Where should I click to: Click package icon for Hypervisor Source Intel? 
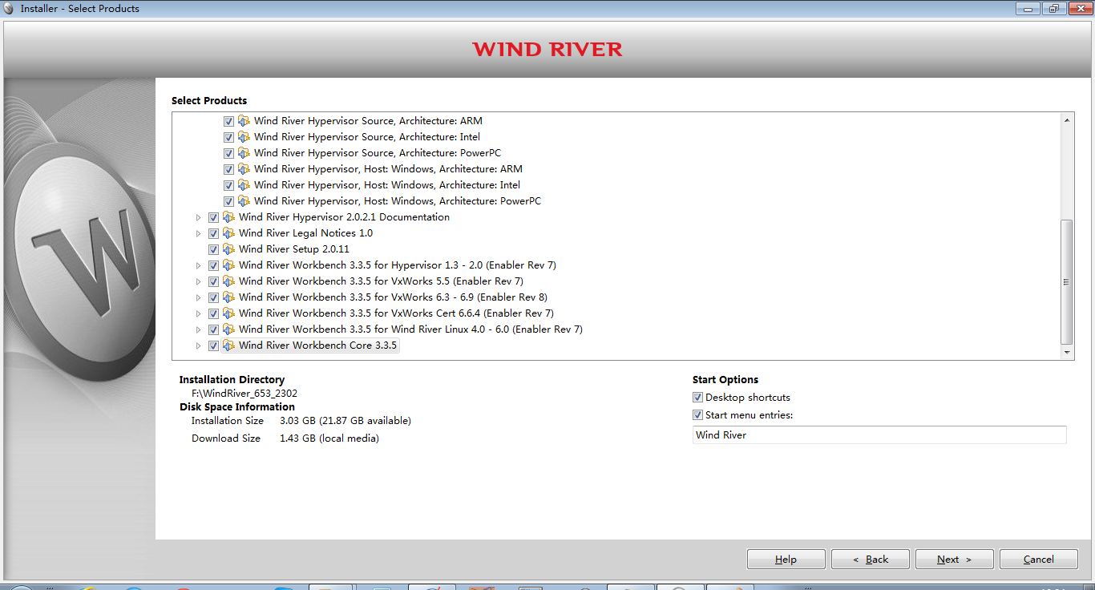point(244,137)
